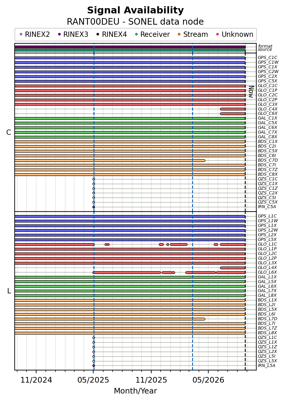The height and width of the screenshot is (401, 285).
Task: Click the Signal Availability title
Action: tap(135, 11)
